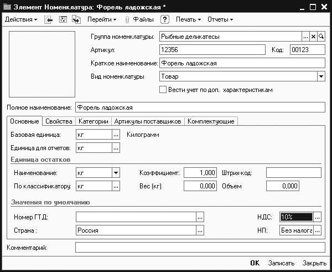This screenshot has height=272, width=332.
Task: Click the document icon in title bar
Action: click(x=7, y=7)
